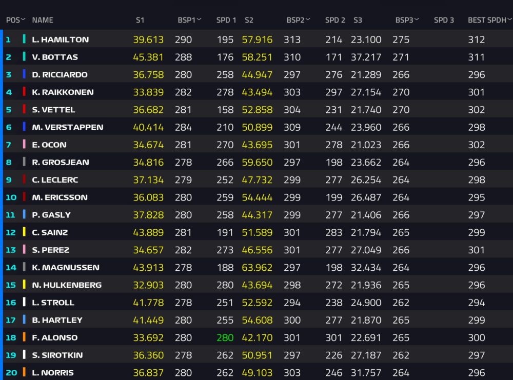513x380 pixels.
Task: Click position number 20 for L. Norris
Action: [x=11, y=372]
